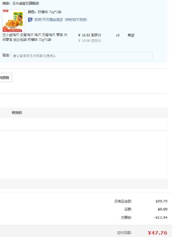Click the ¥19.90 京东价 strikethrough price

tap(89, 41)
